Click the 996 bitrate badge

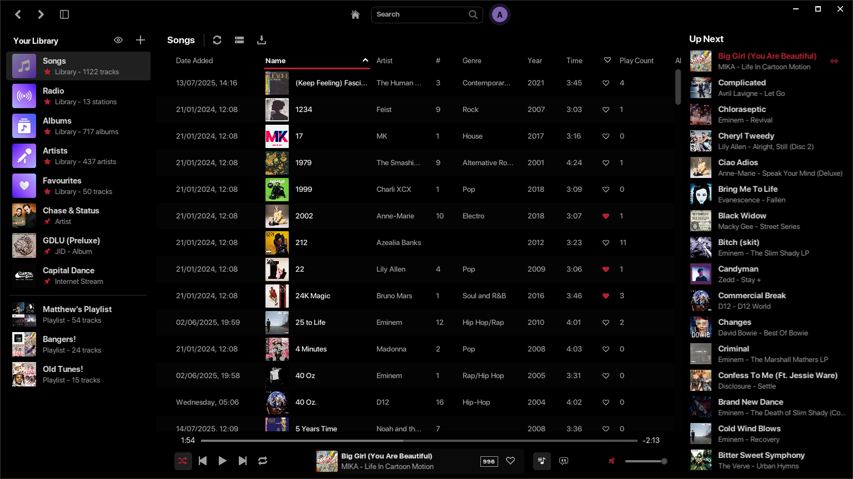tap(489, 461)
